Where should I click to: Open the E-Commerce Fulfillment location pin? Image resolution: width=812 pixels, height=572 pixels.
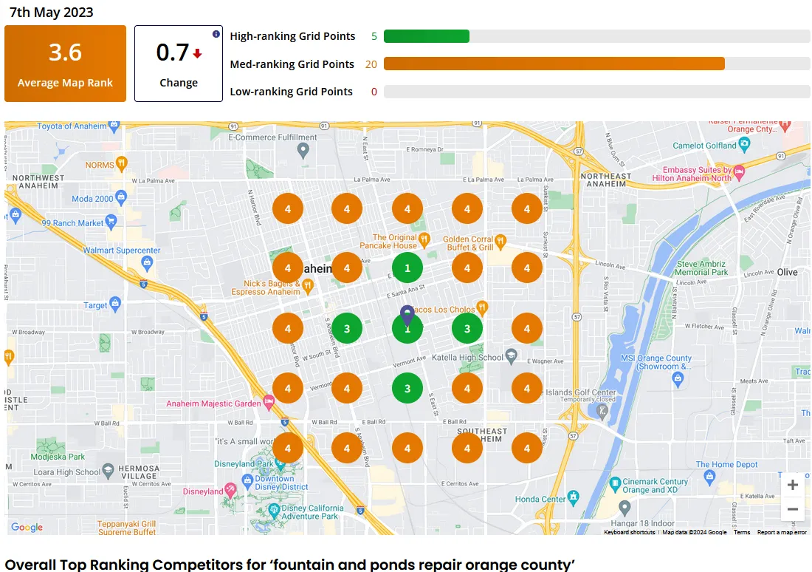point(303,151)
